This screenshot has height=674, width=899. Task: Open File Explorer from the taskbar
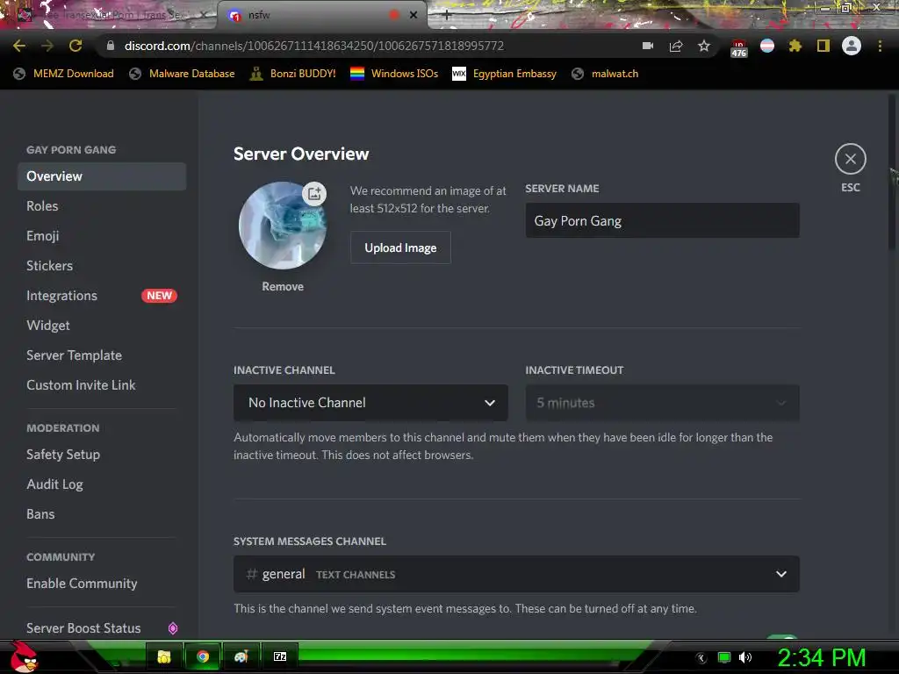click(164, 656)
